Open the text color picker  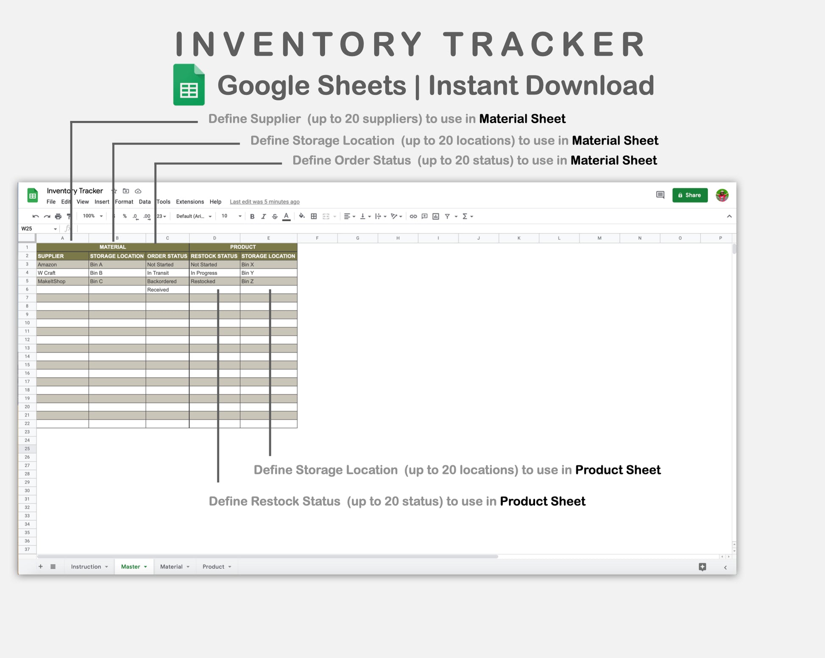coord(287,216)
